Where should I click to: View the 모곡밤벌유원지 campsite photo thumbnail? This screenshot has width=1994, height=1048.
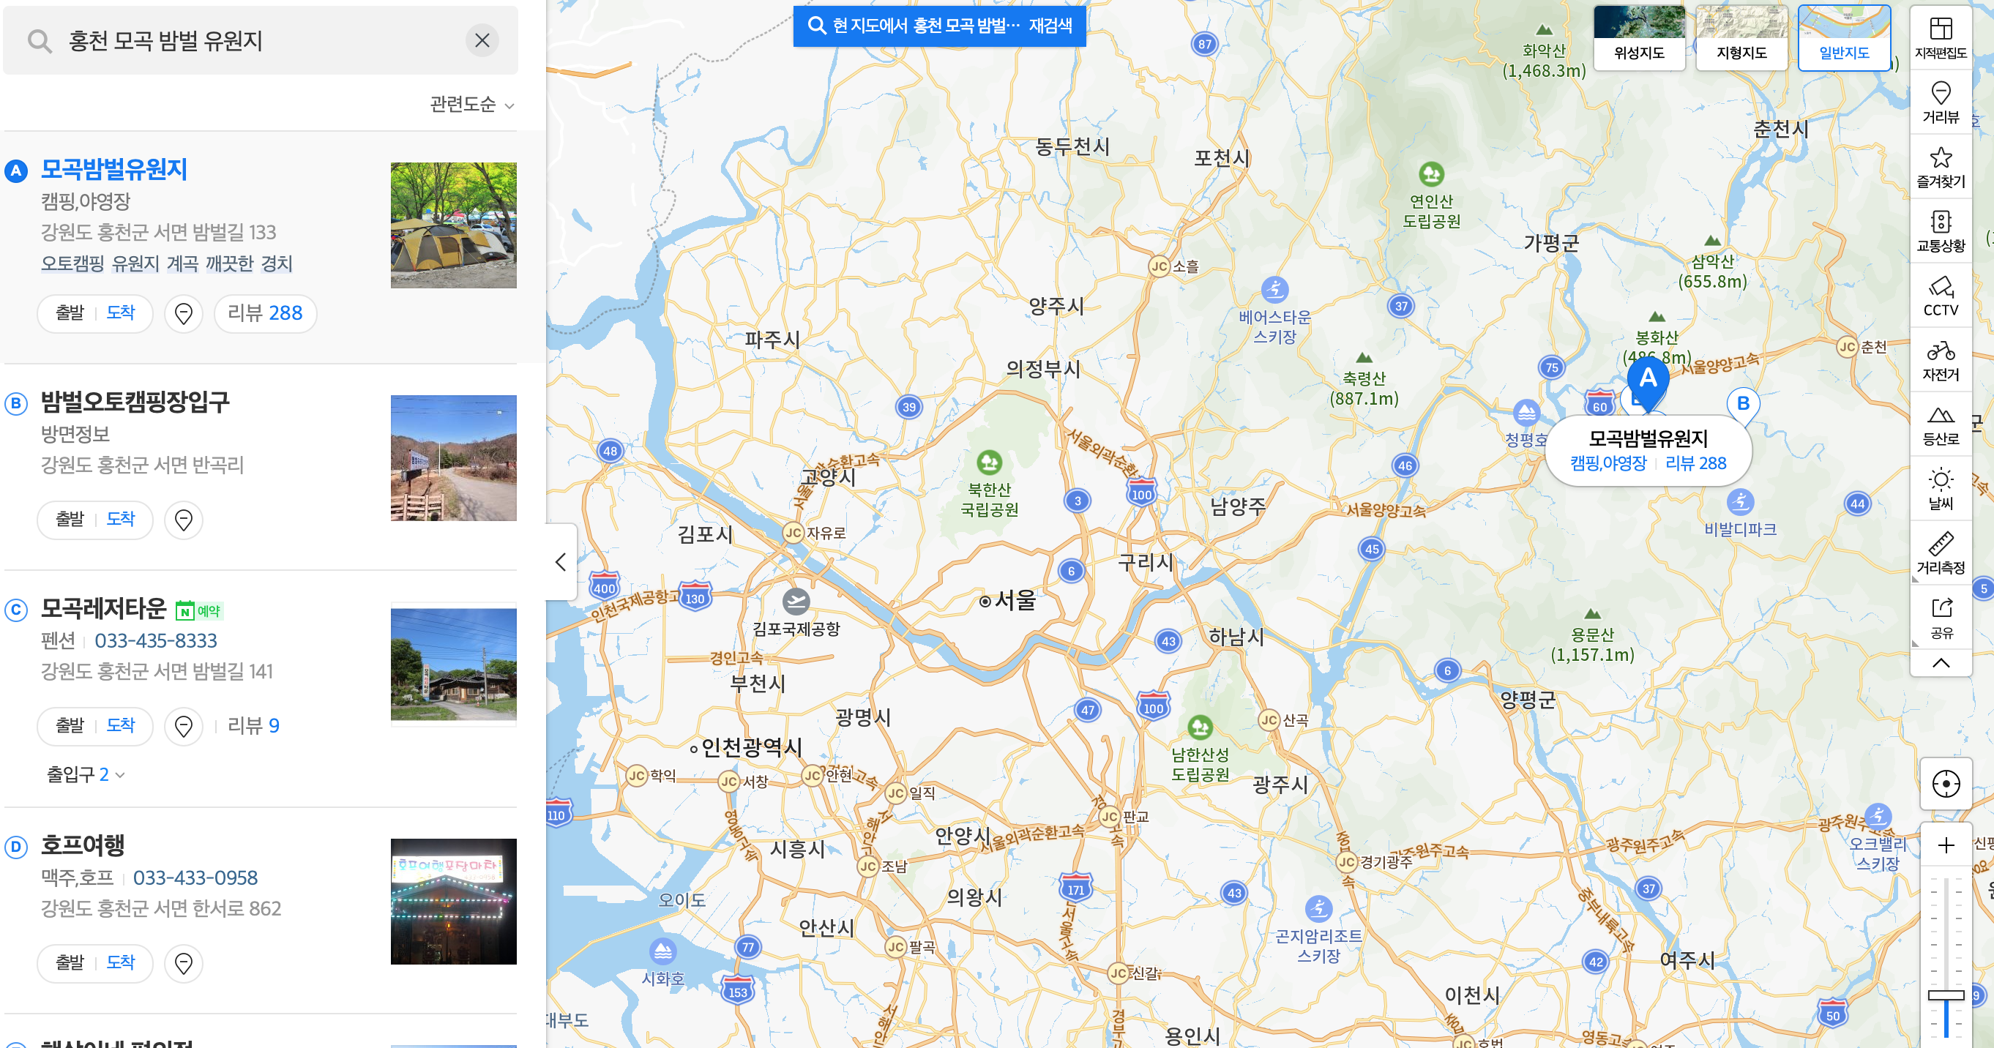[454, 225]
